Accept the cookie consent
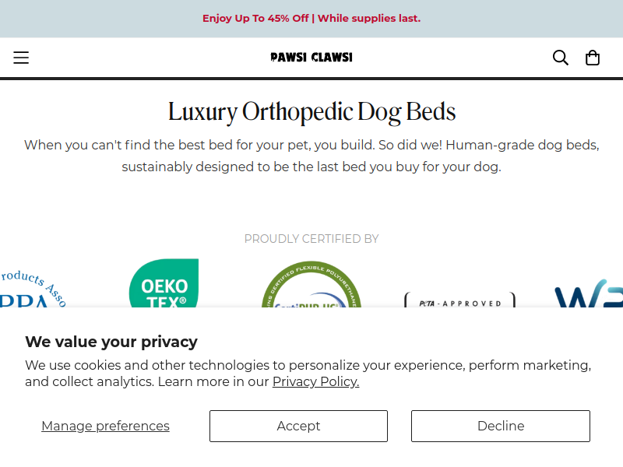Screen dimensions: 623x467 point(298,426)
